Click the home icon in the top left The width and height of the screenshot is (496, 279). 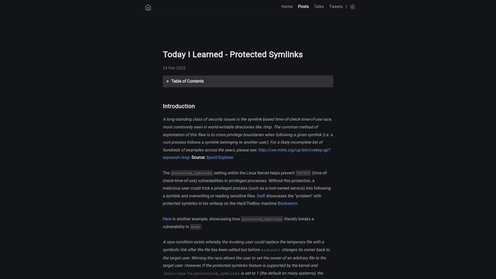[148, 7]
